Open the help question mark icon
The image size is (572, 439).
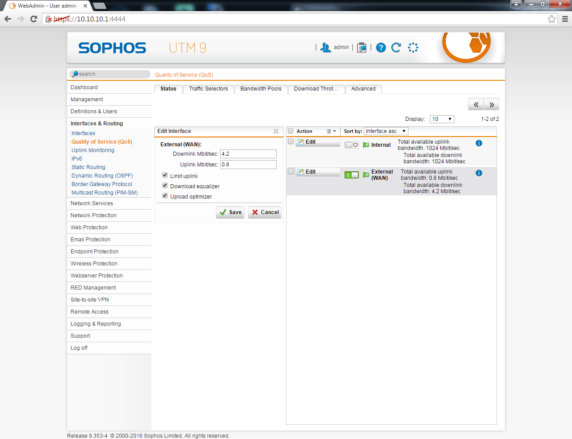tap(381, 47)
